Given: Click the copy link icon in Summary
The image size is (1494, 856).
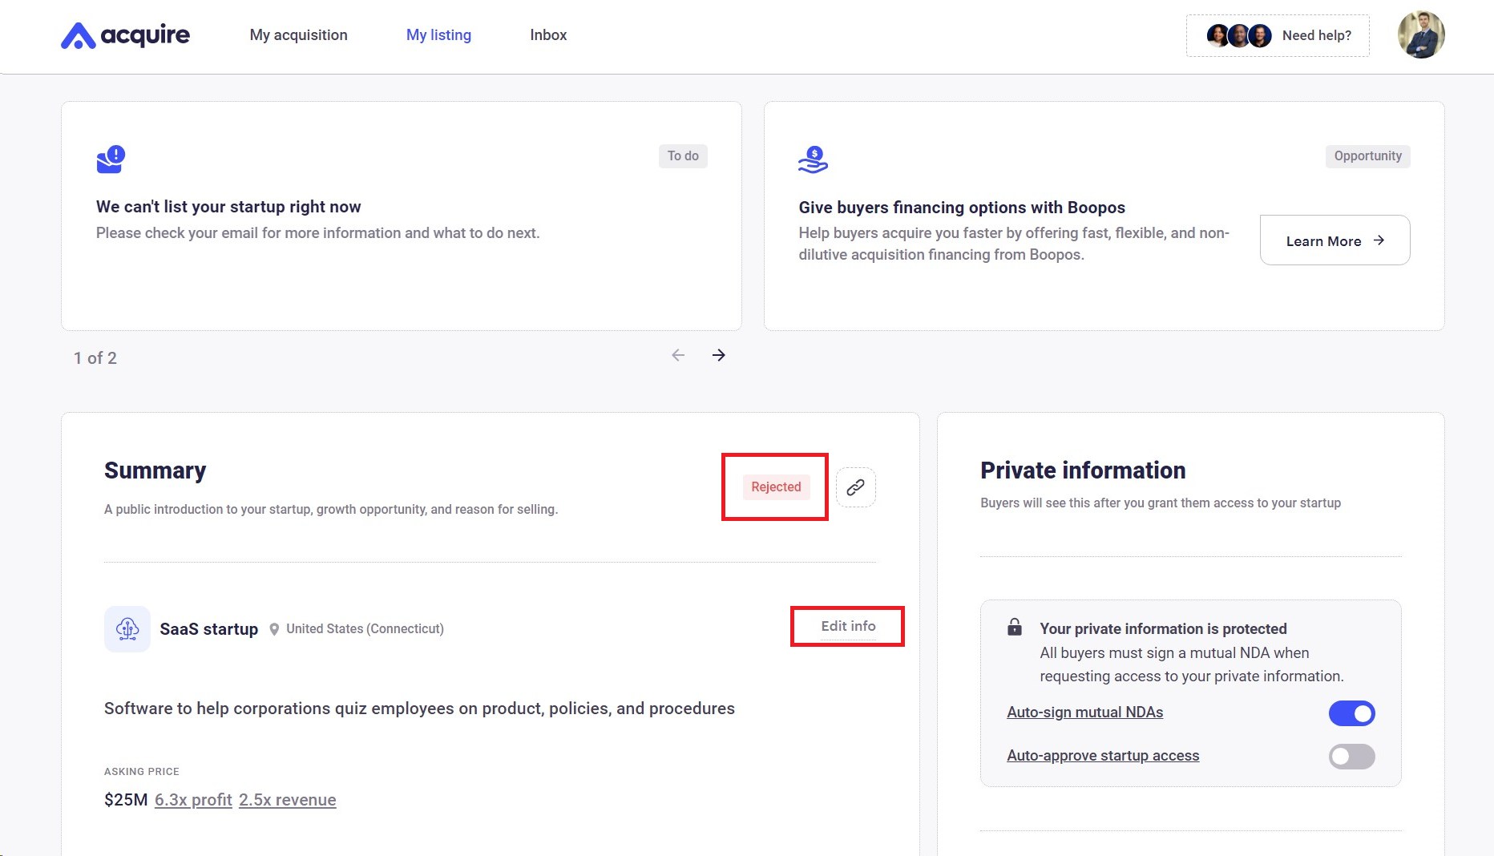Looking at the screenshot, I should 855,487.
